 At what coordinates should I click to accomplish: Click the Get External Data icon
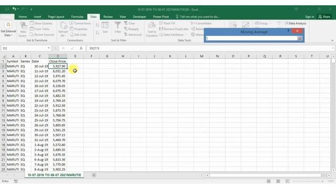click(x=8, y=25)
